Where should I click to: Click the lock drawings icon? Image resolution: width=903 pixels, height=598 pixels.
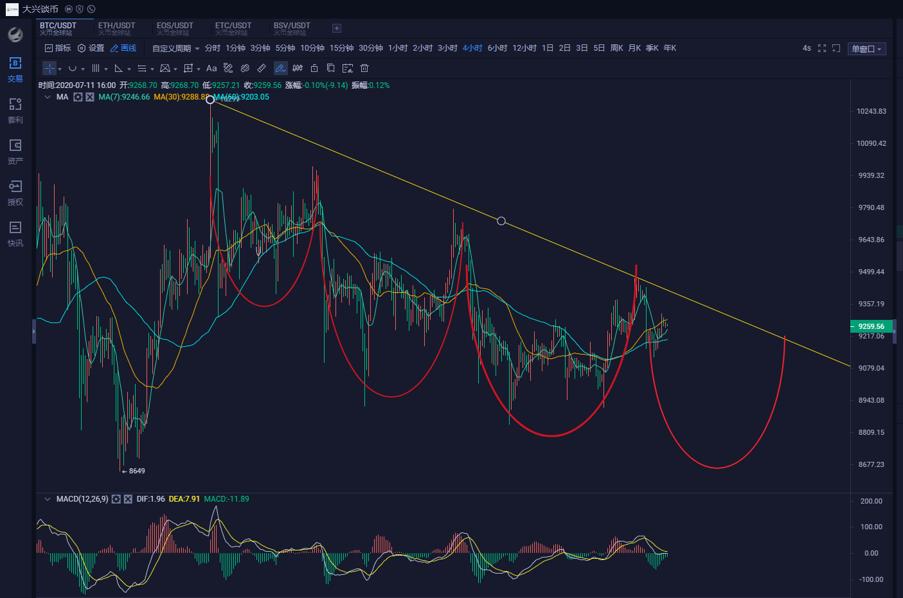314,68
